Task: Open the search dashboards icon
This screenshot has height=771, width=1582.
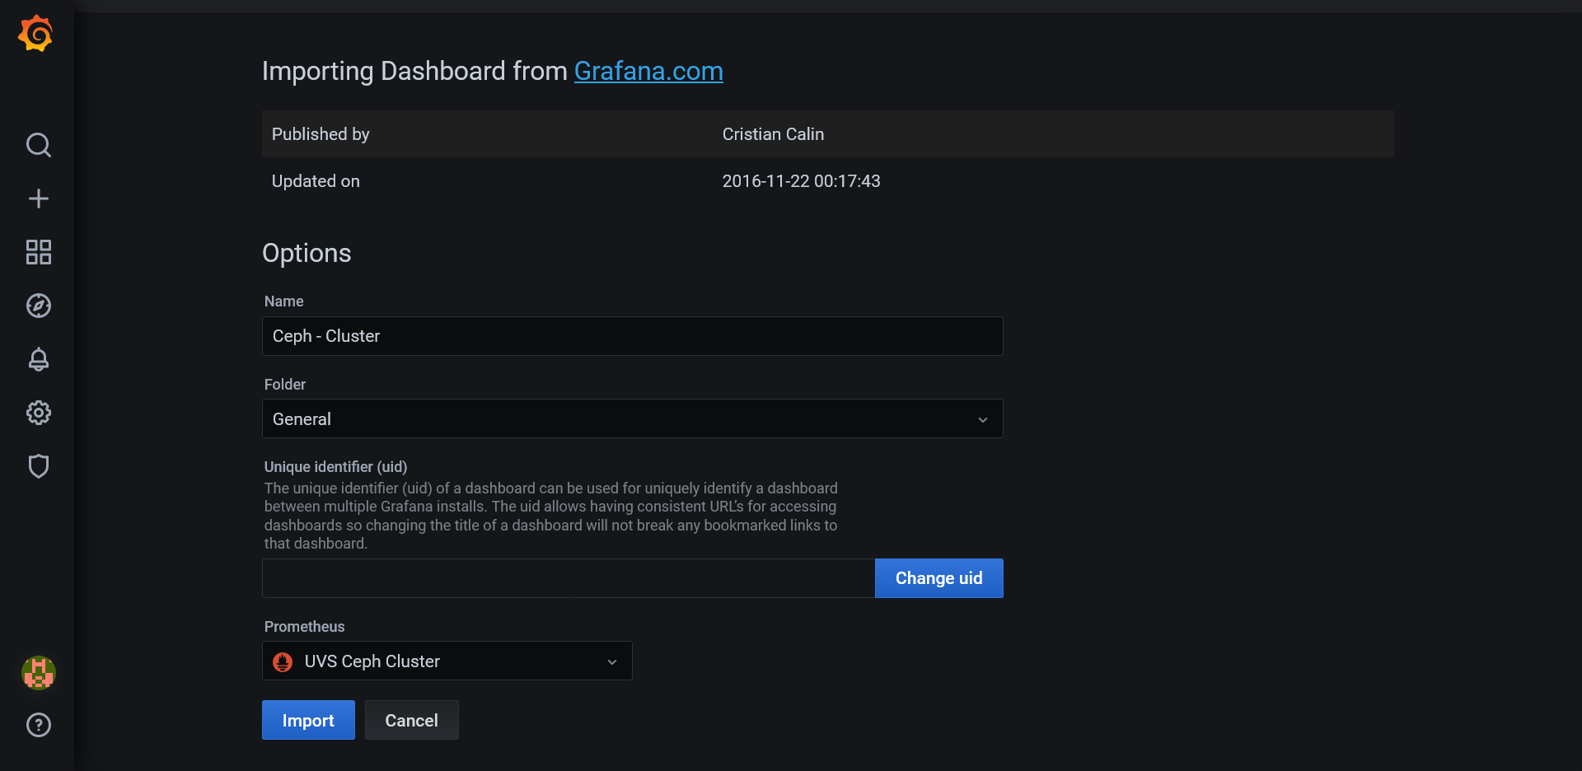Action: (39, 145)
